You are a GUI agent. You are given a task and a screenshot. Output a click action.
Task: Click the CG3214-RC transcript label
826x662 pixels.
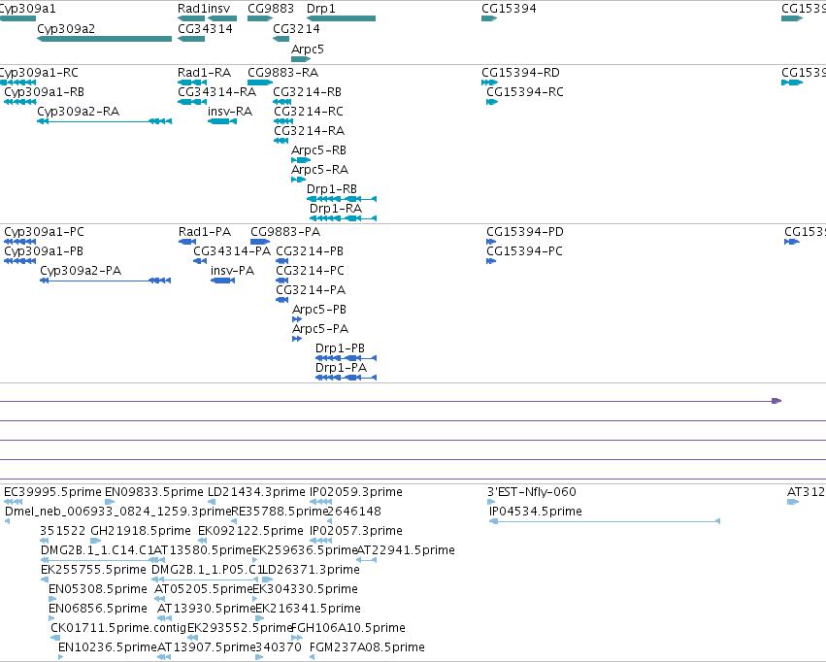point(309,111)
